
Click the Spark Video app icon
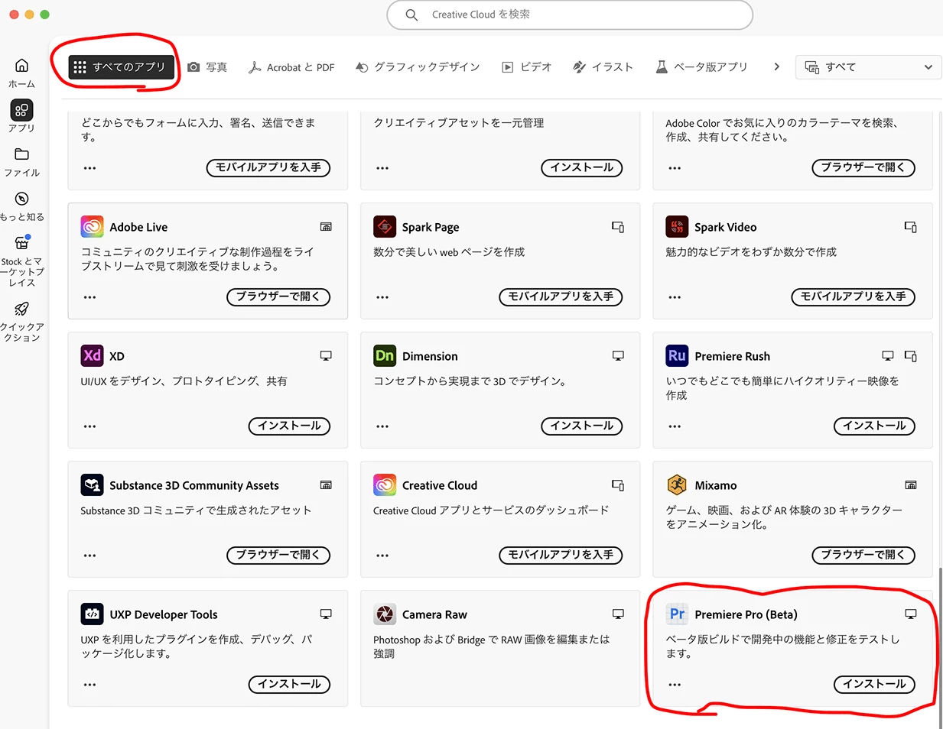click(x=677, y=227)
